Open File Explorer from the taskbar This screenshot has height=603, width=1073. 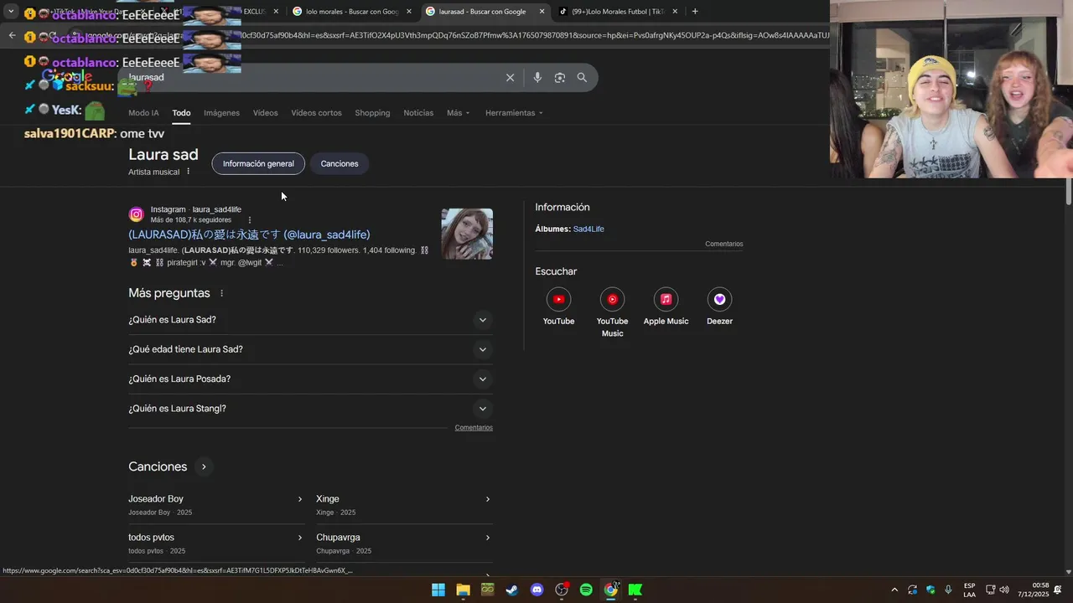[x=463, y=590]
